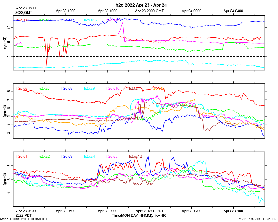Click the 'Apr 23 0800' top axis label

[26, 8]
